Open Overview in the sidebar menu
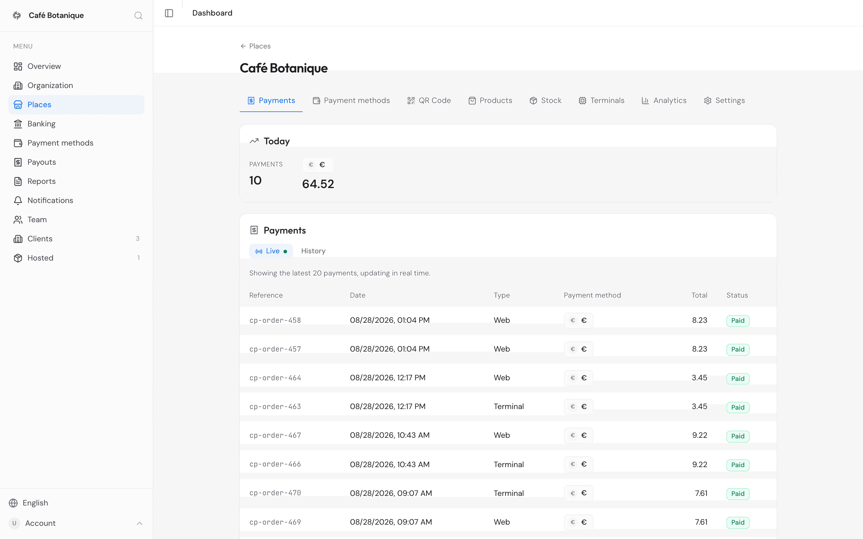863x539 pixels. pos(76,66)
